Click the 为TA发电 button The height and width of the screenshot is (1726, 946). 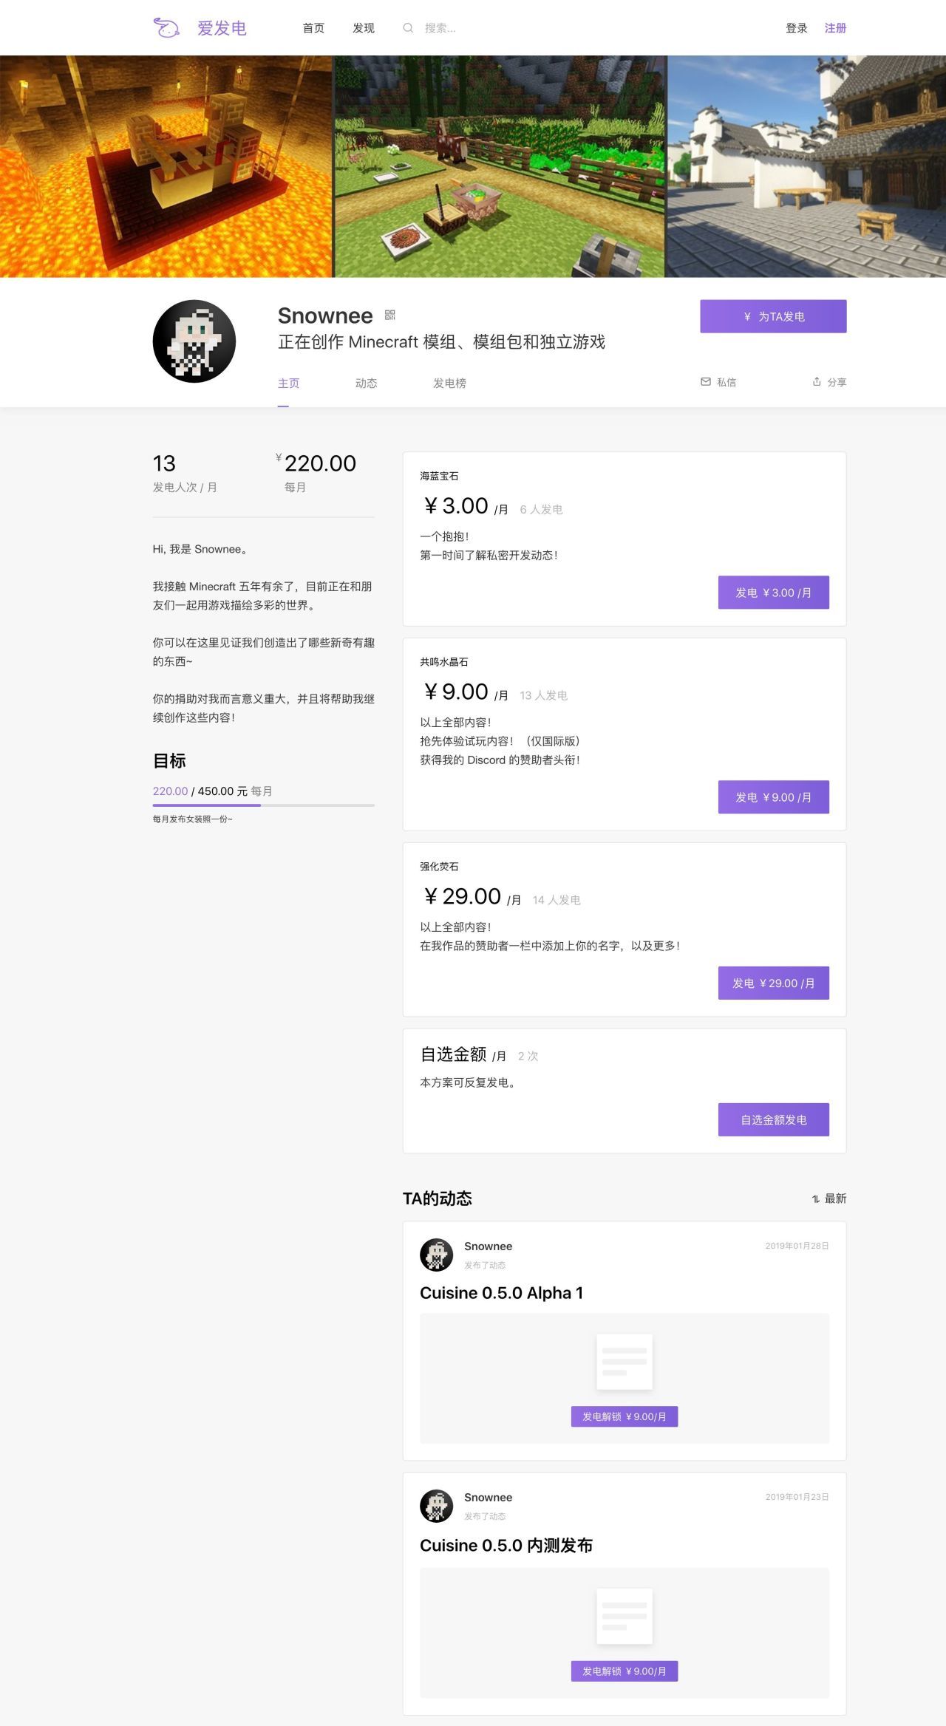point(773,316)
